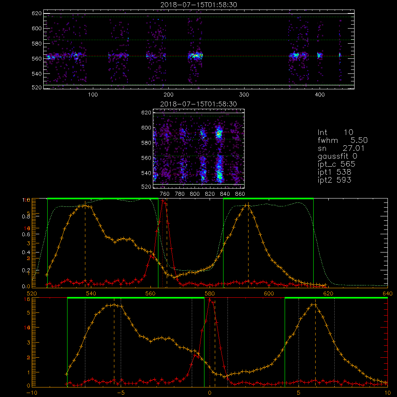The image size is (397, 397).
Task: Click the 'ipt1 538' readout
Action: pos(334,172)
